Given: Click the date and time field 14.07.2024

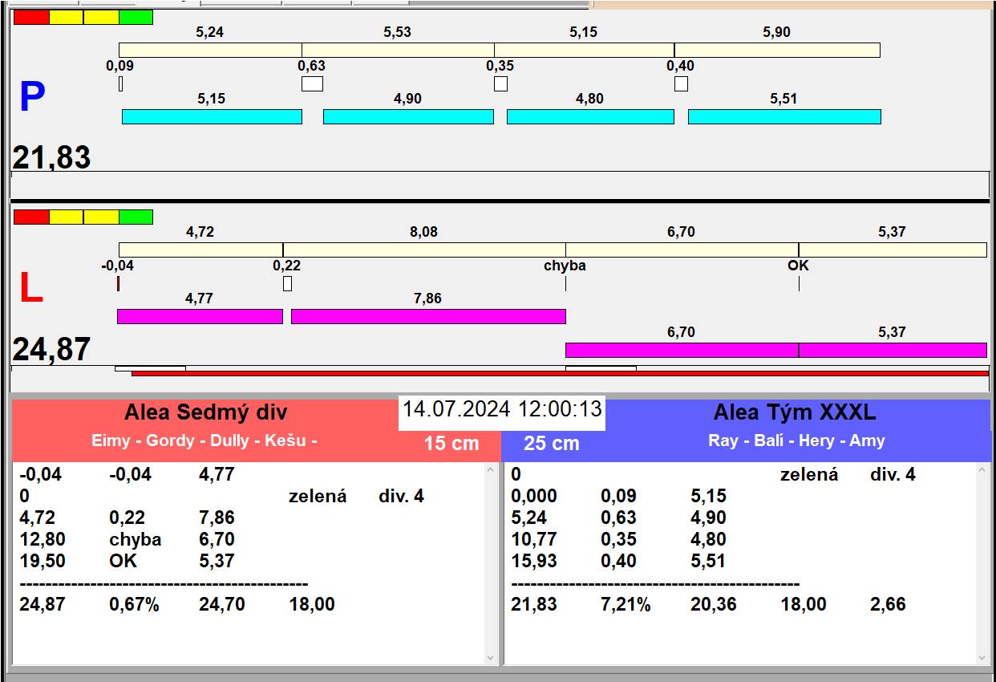Looking at the screenshot, I should pos(502,410).
